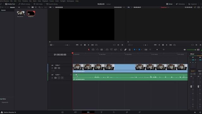Click the Replace Clip tool

(116, 50)
